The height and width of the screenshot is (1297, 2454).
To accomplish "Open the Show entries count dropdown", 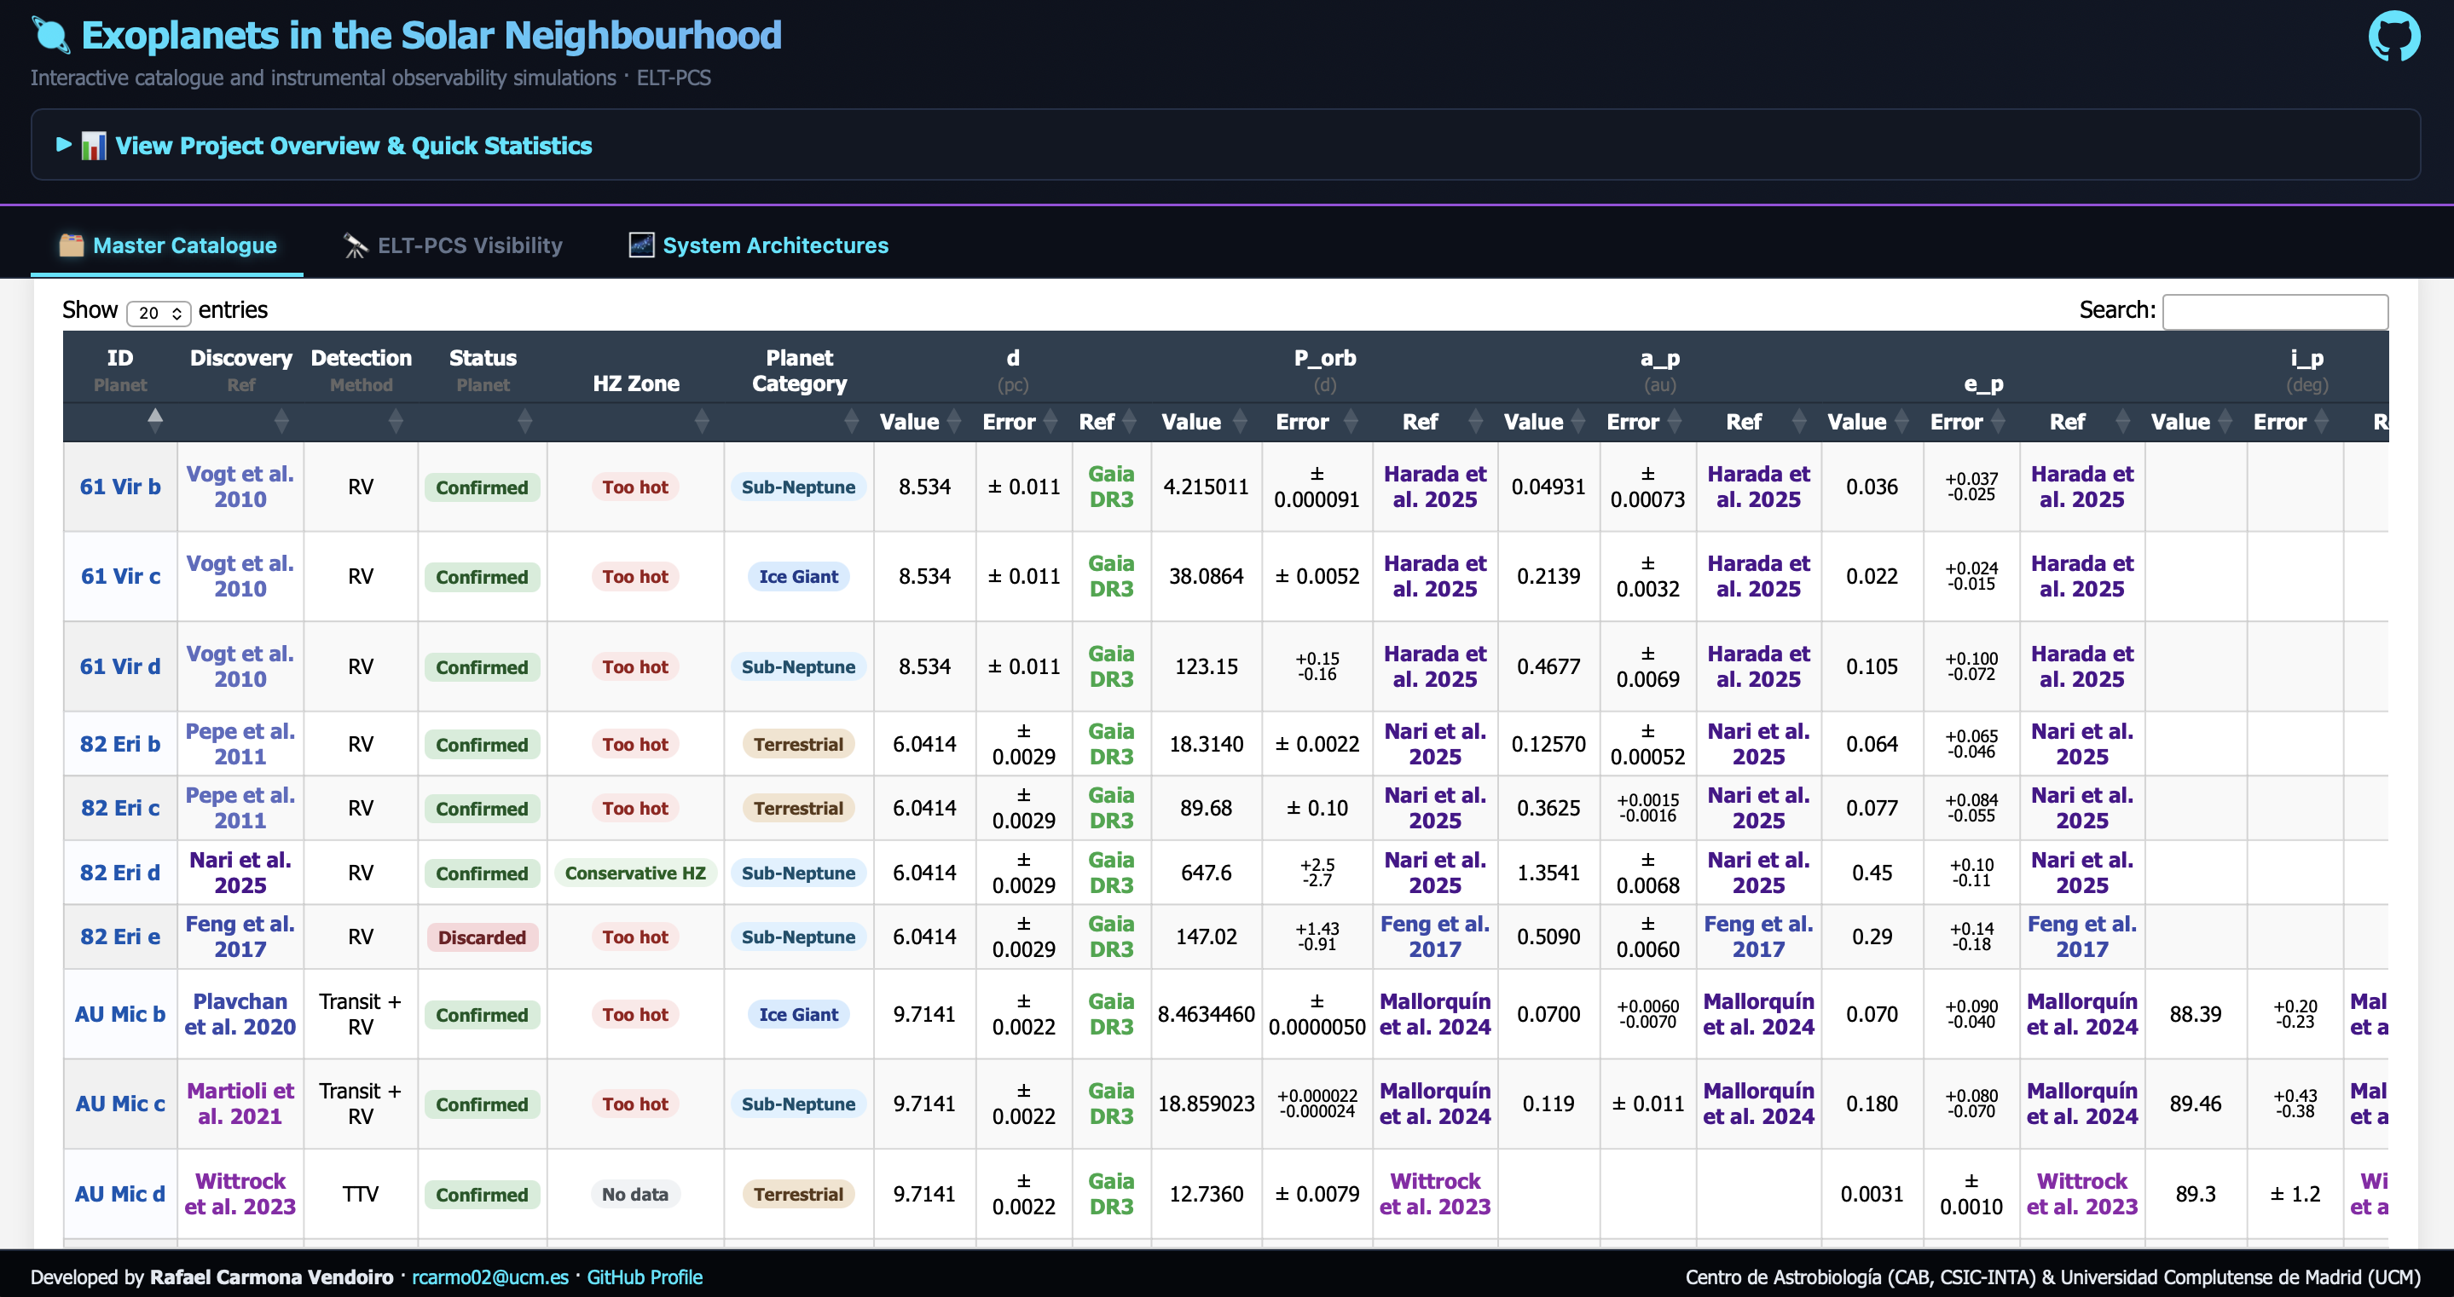I will click(158, 313).
